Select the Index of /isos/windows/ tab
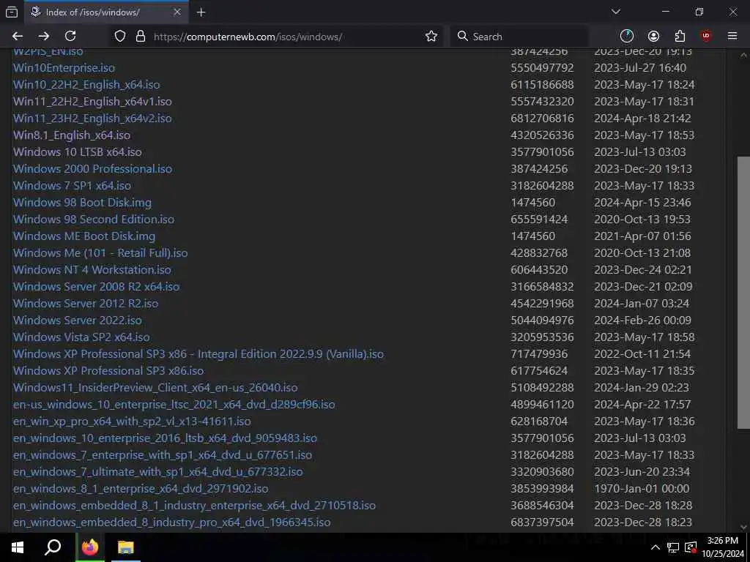The height and width of the screenshot is (562, 750). coord(106,12)
